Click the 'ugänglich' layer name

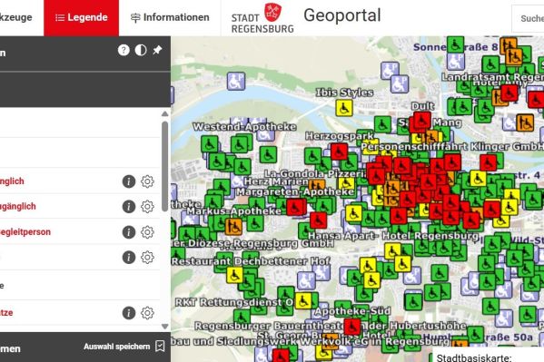(x=17, y=207)
